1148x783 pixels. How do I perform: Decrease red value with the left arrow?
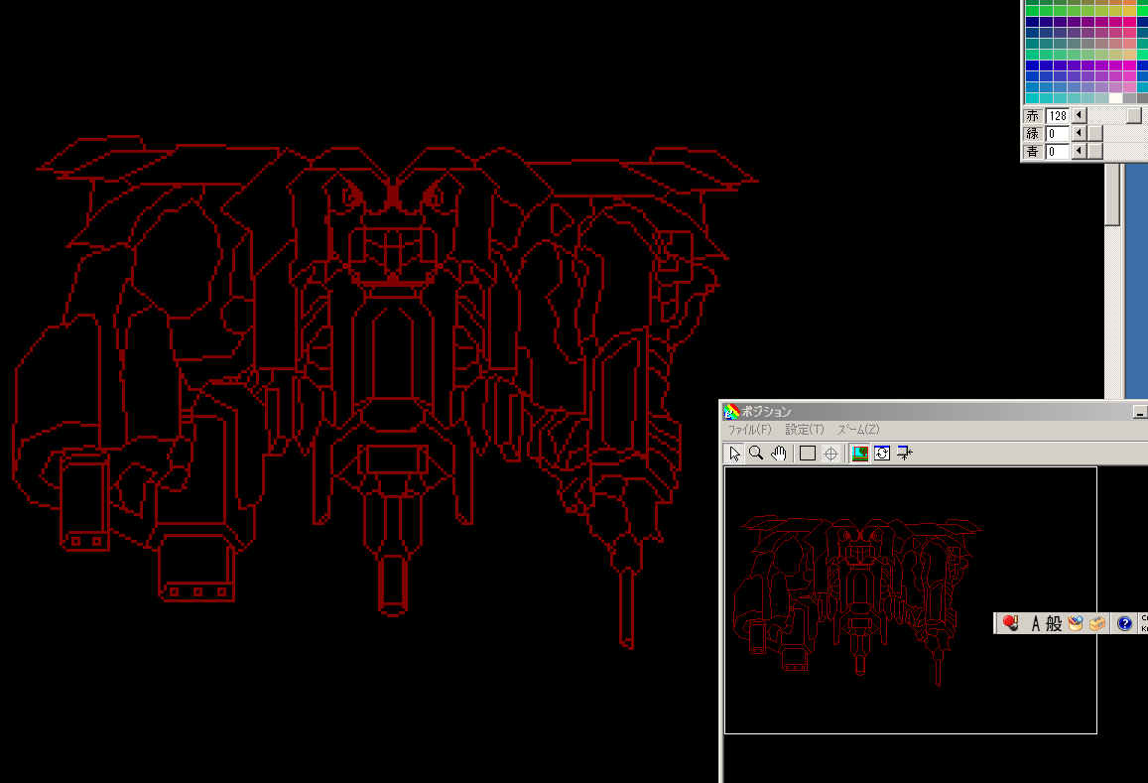(1080, 116)
